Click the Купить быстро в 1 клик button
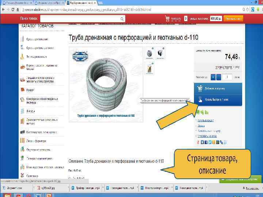The image size is (263, 197). pyautogui.click(x=218, y=100)
